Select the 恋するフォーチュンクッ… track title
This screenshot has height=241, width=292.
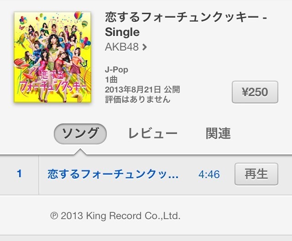coord(113,174)
